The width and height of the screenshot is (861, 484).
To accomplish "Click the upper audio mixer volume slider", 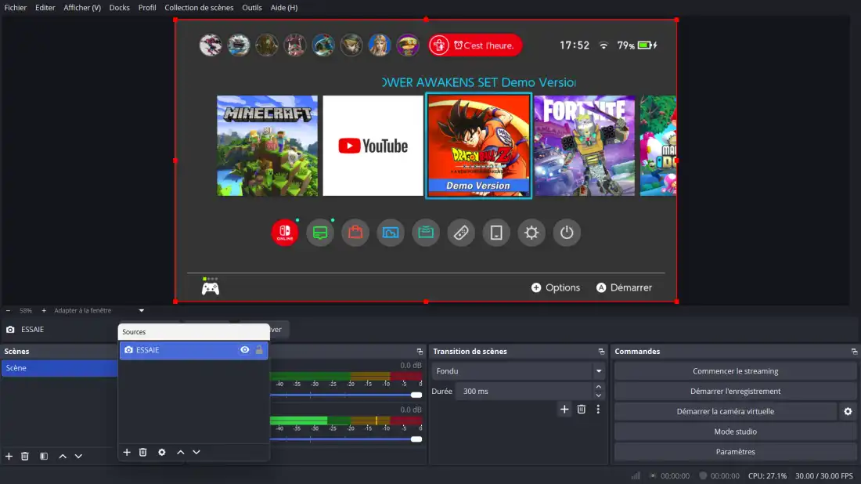I will [344, 395].
